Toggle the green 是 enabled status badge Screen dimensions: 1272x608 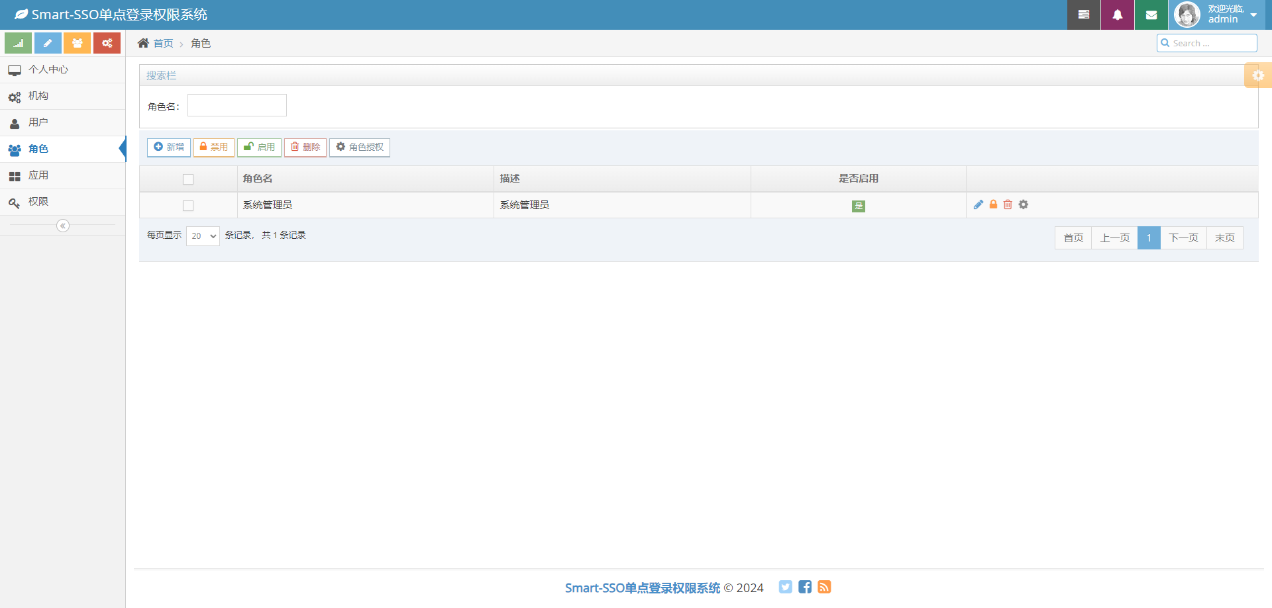pyautogui.click(x=859, y=206)
